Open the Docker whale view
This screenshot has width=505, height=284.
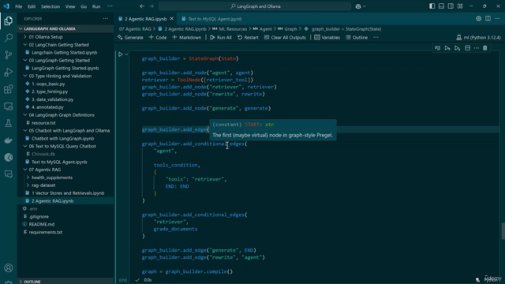9,140
